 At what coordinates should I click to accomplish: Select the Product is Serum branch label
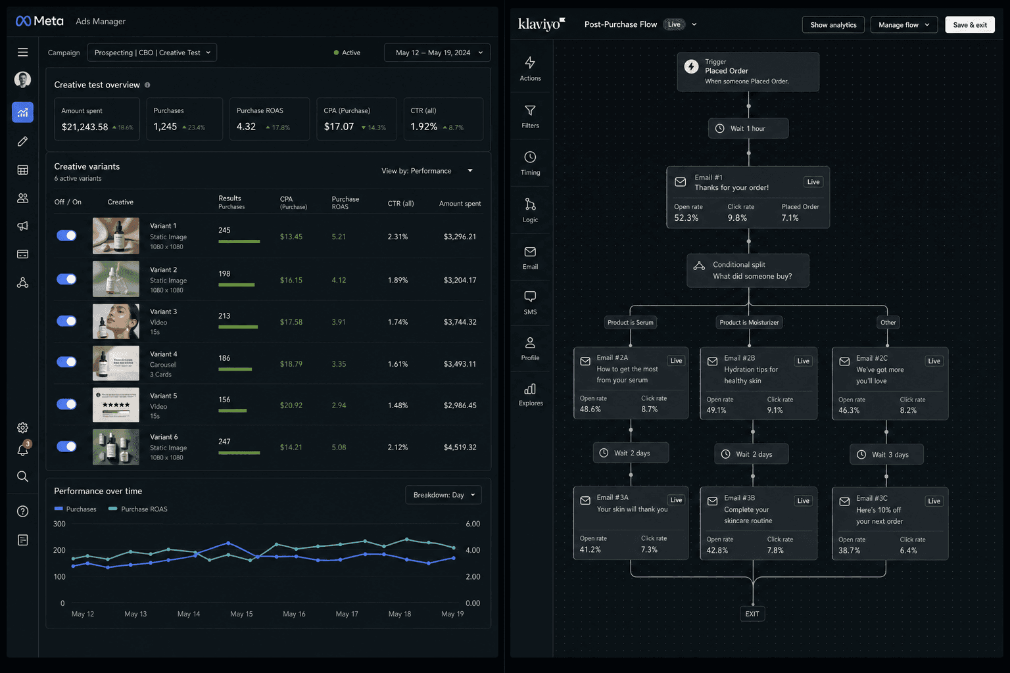coord(631,322)
